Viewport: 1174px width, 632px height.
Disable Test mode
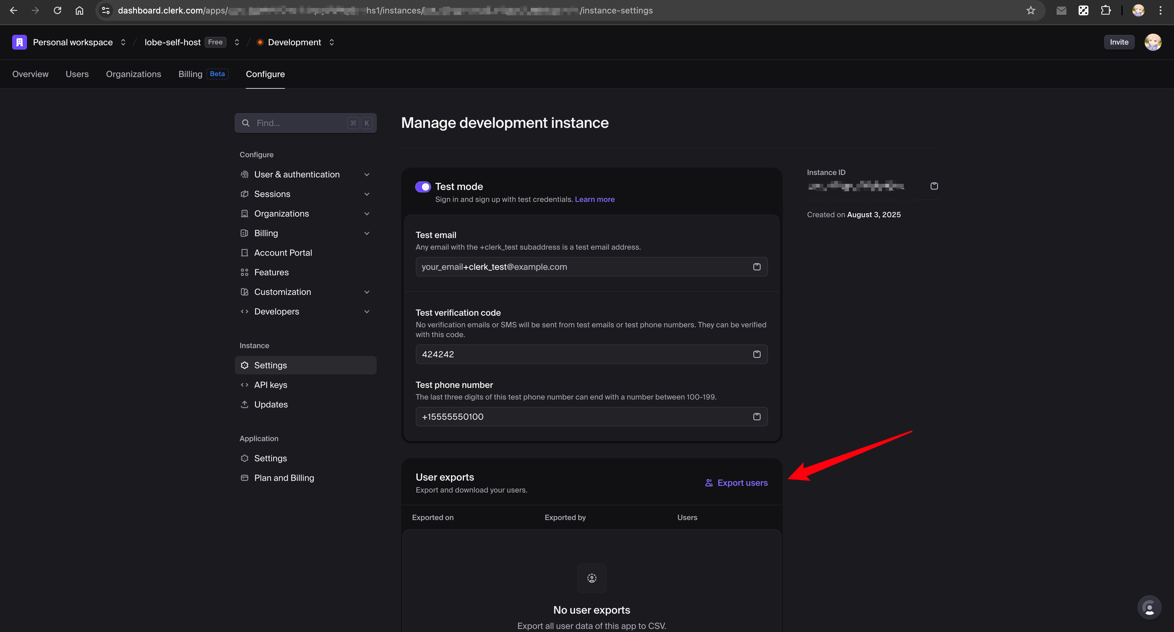423,187
